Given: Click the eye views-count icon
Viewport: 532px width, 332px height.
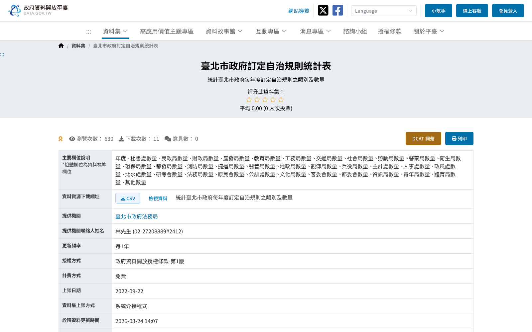Looking at the screenshot, I should point(72,139).
